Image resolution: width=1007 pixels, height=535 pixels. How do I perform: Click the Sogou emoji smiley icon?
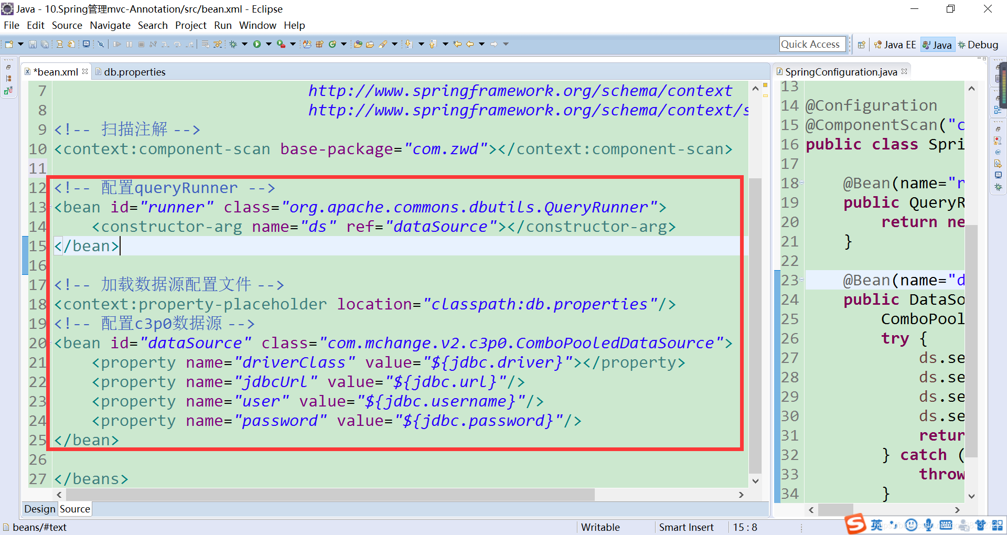pos(911,525)
